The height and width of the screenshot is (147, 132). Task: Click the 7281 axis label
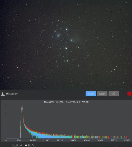[19, 140]
